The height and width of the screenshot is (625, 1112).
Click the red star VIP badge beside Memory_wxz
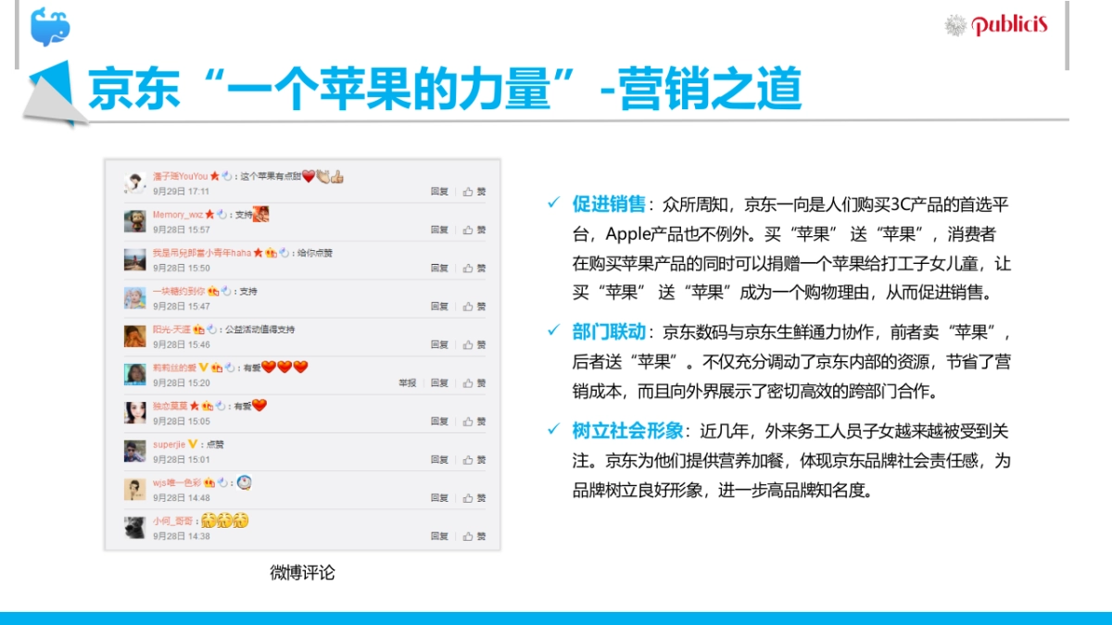[x=209, y=213]
